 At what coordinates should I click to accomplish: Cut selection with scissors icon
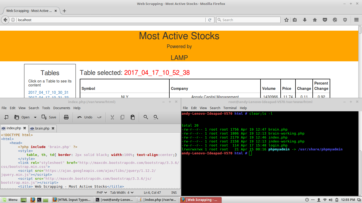[112, 117]
